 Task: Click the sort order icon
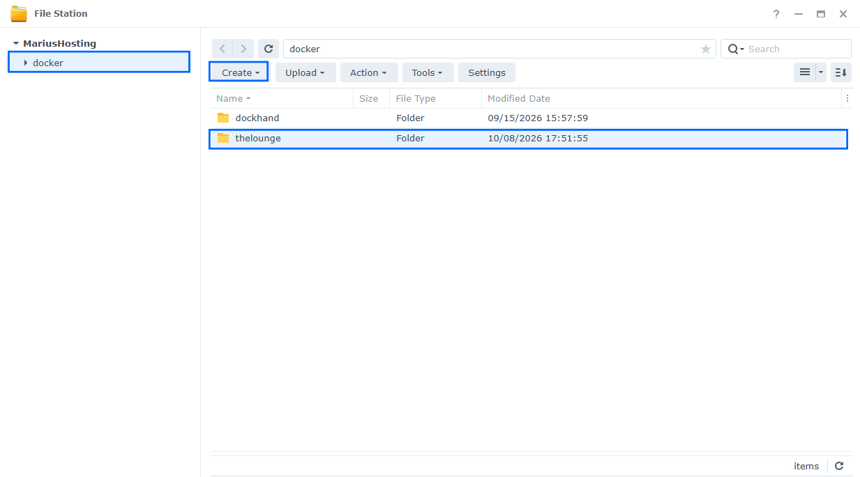(x=841, y=72)
